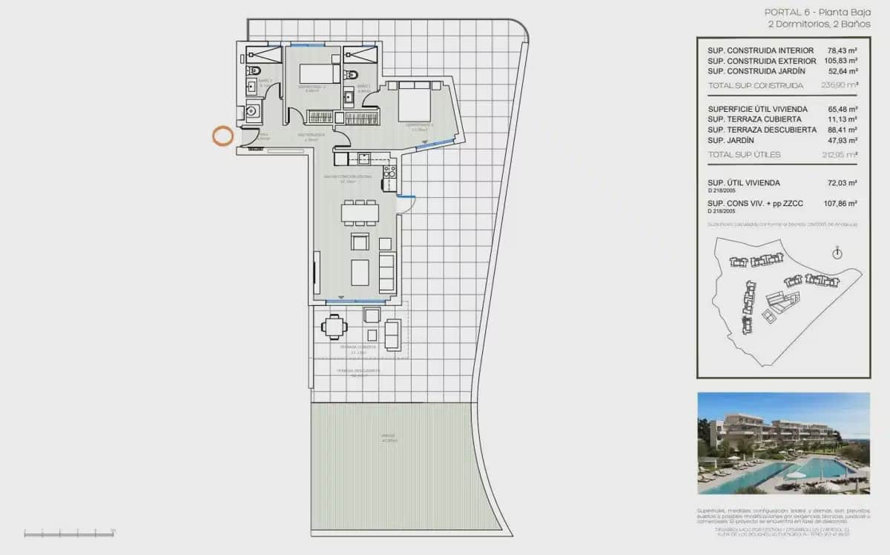Select the coffee table in the living room
Image resolution: width=890 pixels, height=555 pixels.
point(360,272)
